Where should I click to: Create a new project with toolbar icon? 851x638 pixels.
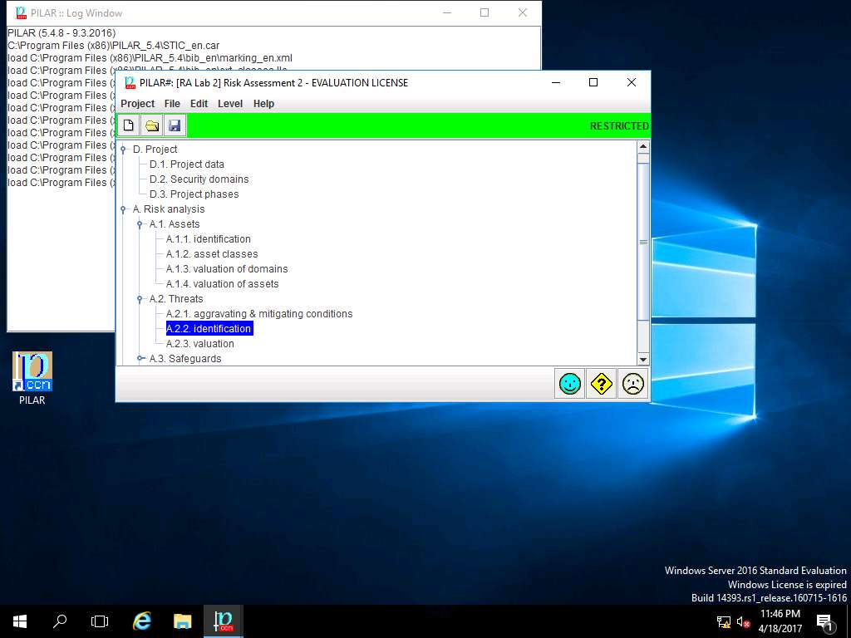tap(129, 126)
